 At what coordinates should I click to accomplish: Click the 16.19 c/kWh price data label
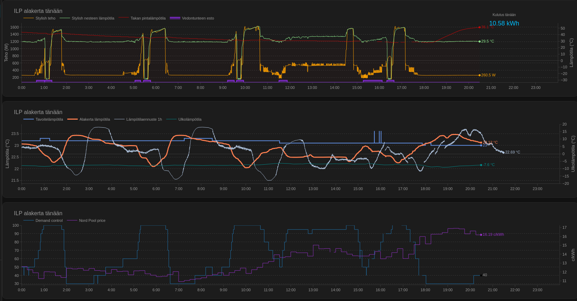(493, 234)
